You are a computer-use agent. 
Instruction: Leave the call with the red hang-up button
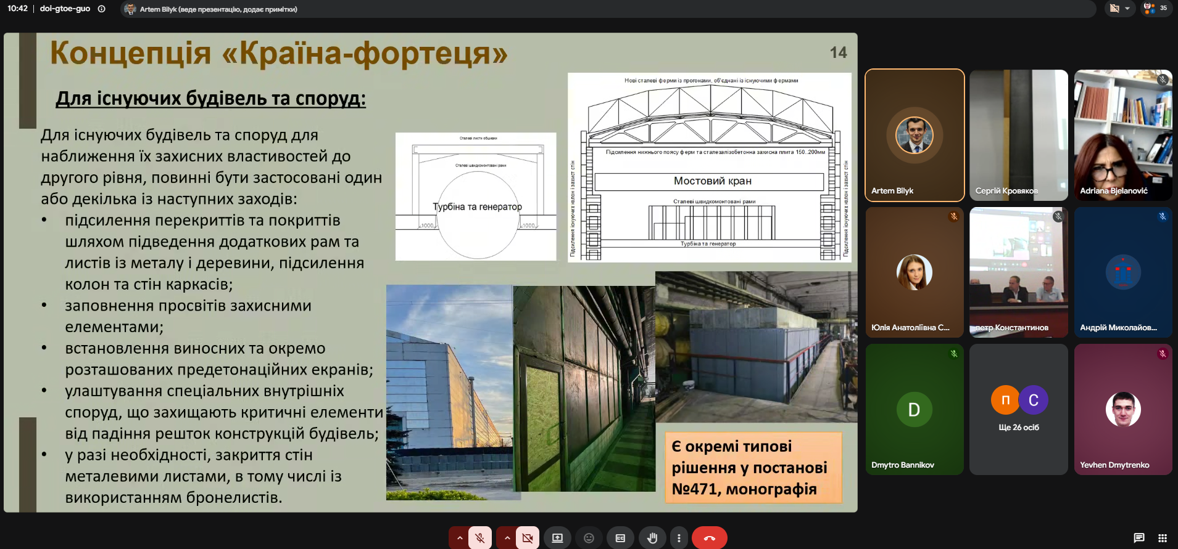pos(709,538)
